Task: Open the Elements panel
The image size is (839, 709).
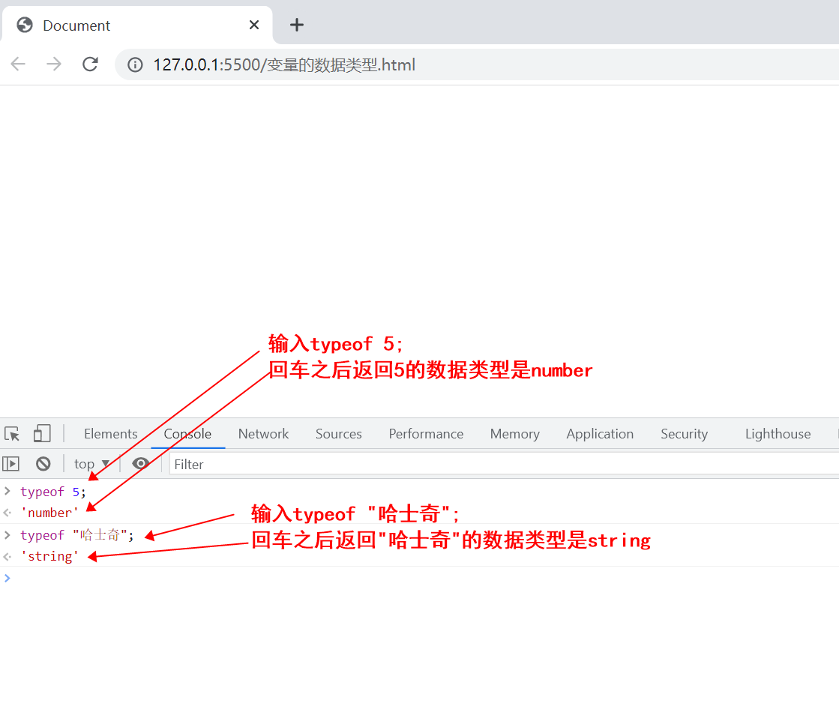Action: pos(111,434)
